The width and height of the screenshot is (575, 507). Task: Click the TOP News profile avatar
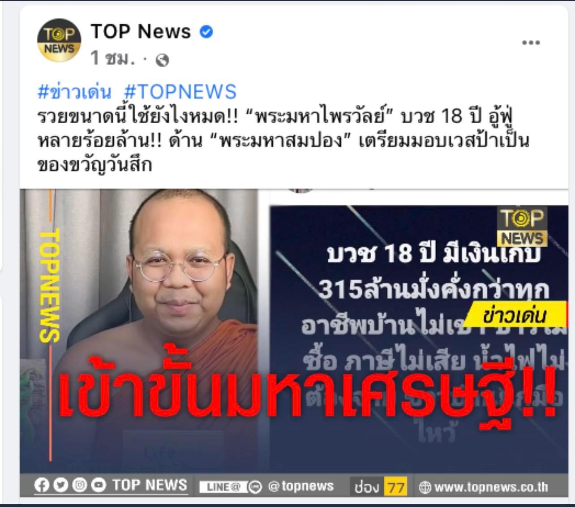(x=59, y=41)
